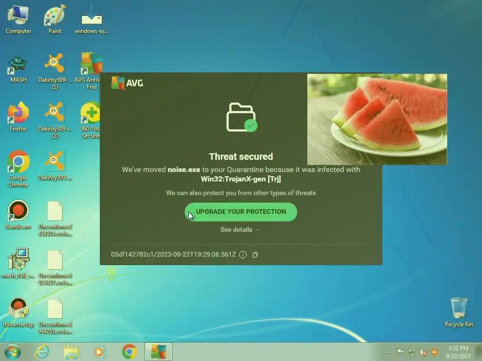
Task: Select the Unconfirmed 434324.crdownload file
Action: pos(55,219)
